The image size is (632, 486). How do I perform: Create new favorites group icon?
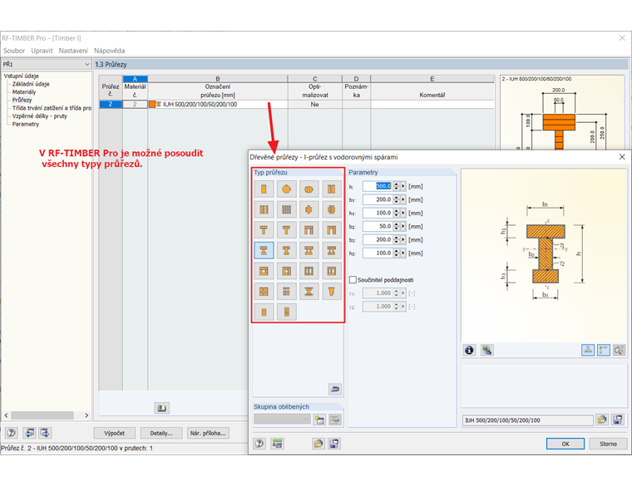tap(319, 420)
